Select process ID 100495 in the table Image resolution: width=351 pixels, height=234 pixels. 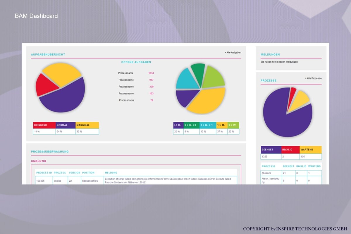pyautogui.click(x=40, y=181)
